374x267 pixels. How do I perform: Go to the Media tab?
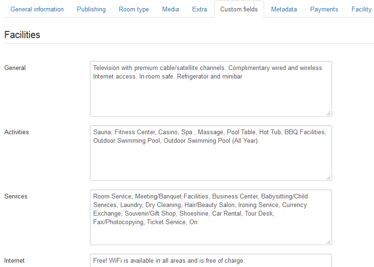tap(170, 10)
